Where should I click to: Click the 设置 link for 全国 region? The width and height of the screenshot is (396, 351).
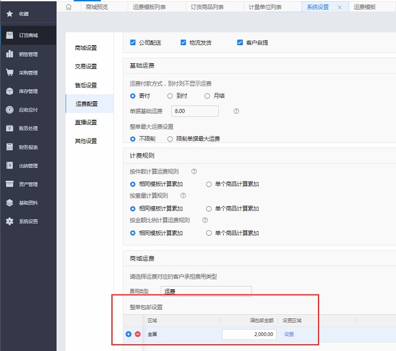pyautogui.click(x=289, y=334)
